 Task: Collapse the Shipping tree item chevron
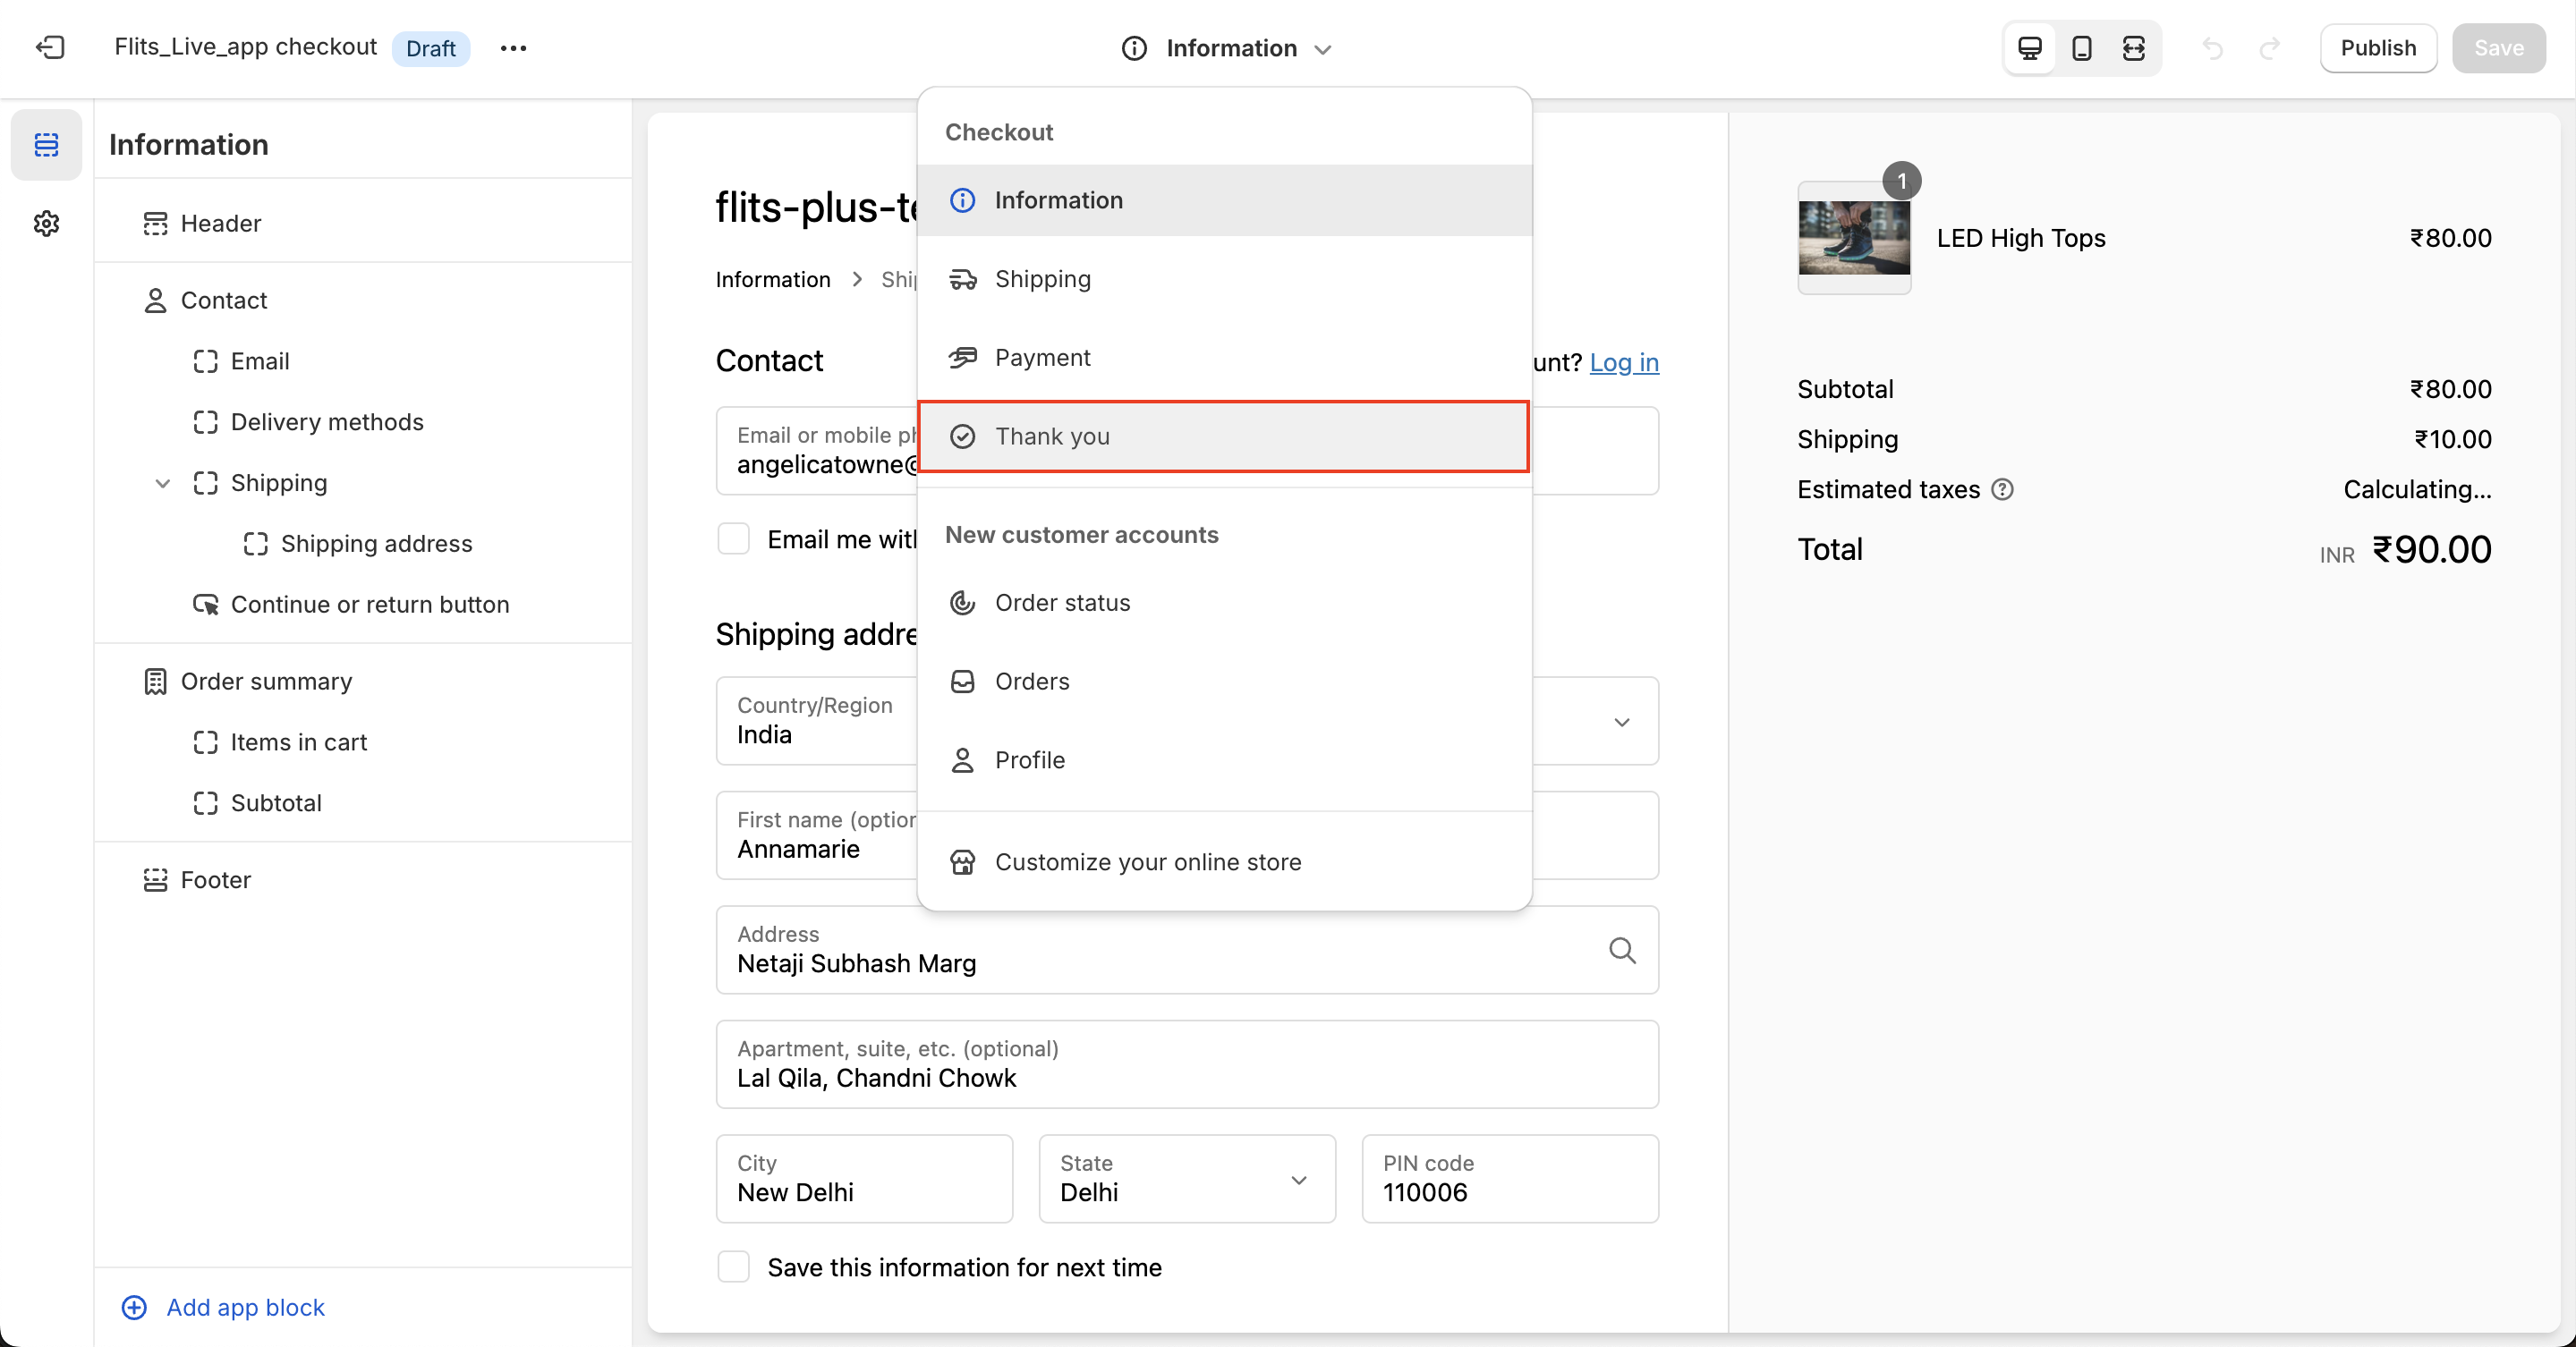(162, 484)
